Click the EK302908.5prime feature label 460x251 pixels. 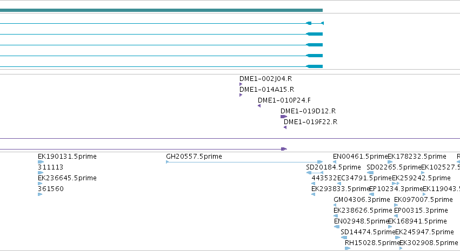pos(429,243)
